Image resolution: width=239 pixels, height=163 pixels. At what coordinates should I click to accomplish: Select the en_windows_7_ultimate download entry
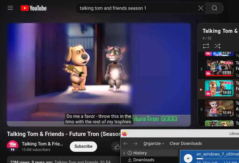click(209, 157)
